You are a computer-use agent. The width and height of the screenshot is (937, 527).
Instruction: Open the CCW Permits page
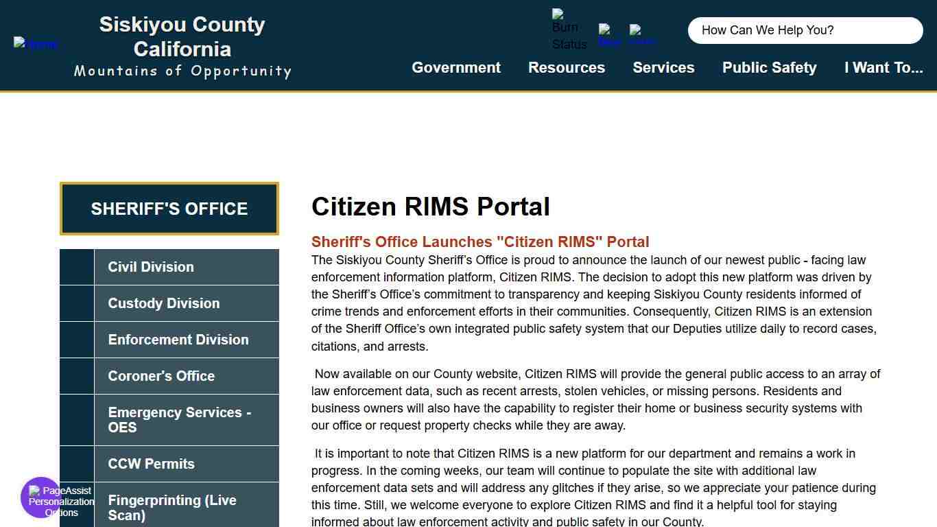[151, 464]
